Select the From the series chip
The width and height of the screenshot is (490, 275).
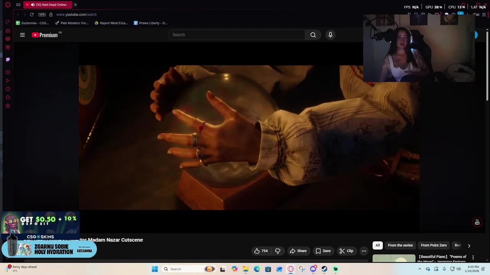coord(400,245)
